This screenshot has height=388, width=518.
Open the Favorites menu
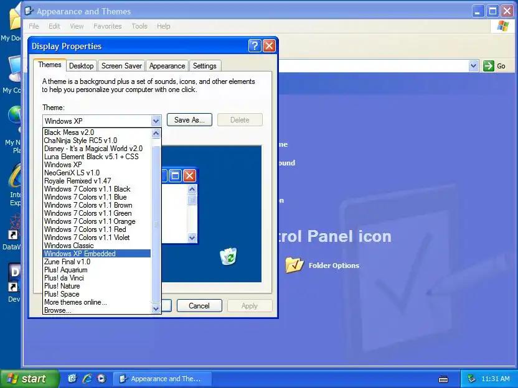[x=107, y=26]
